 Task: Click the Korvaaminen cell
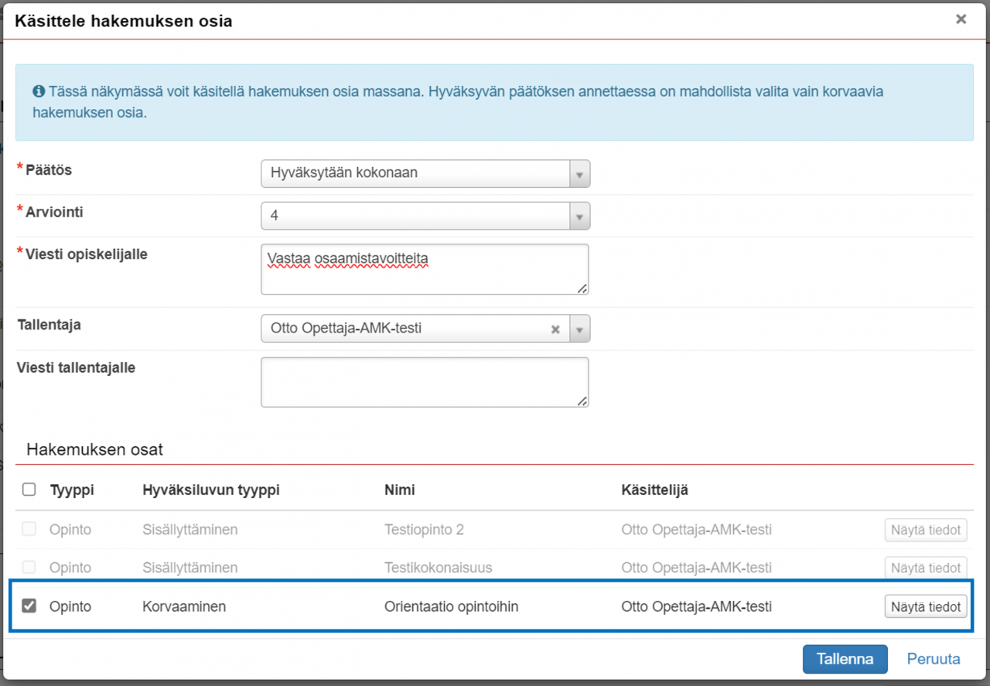coord(184,607)
